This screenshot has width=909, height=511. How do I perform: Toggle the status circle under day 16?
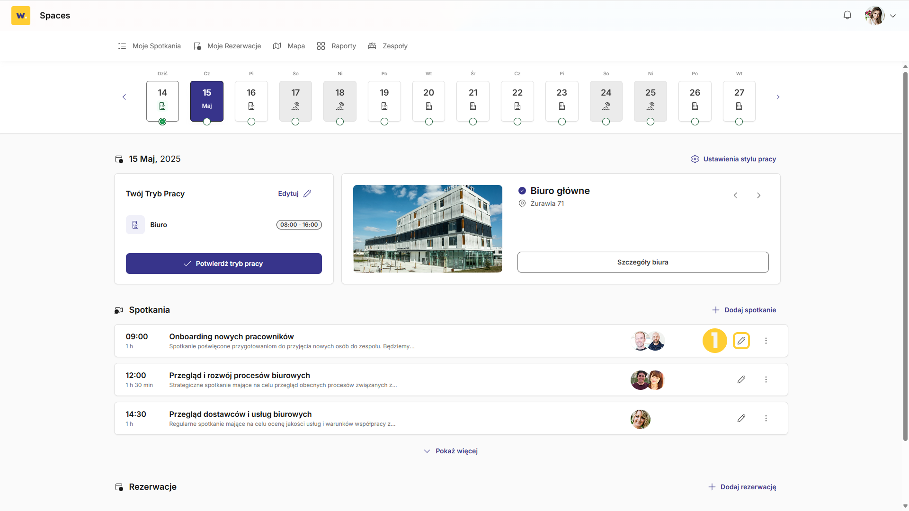[251, 122]
